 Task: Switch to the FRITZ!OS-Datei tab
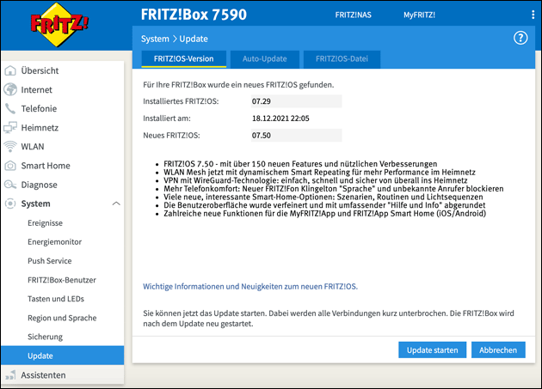point(342,59)
